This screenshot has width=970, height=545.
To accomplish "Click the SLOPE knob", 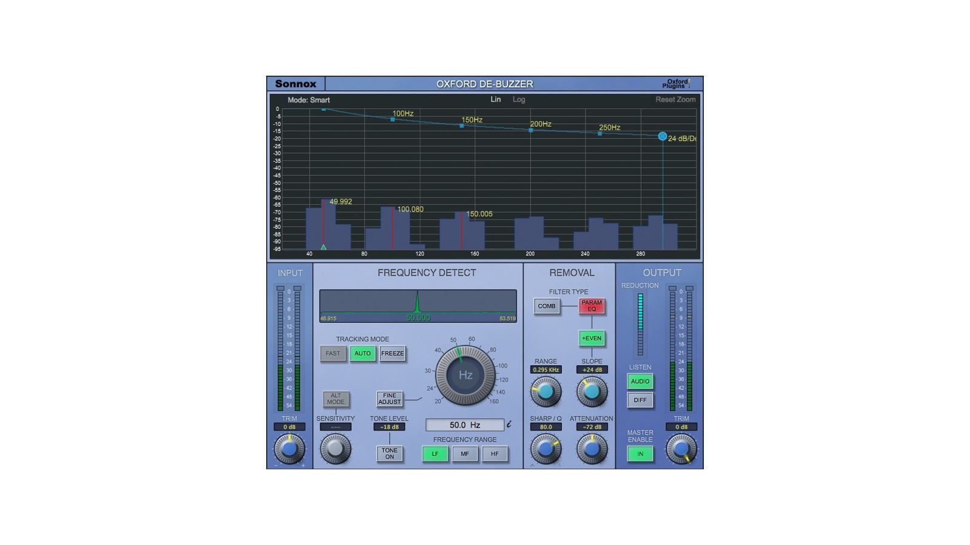I will point(592,392).
